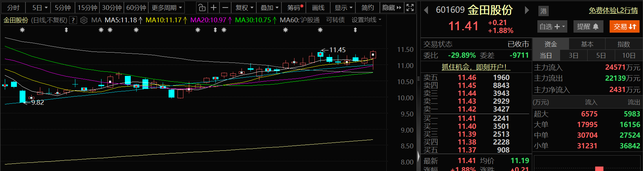Viewport: 643px width, 171px height.
Task: Click the 11.45 high price marker
Action: click(337, 50)
